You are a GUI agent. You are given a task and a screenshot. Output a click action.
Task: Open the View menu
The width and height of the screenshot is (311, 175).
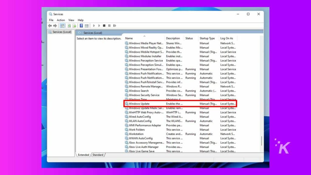(x=71, y=20)
